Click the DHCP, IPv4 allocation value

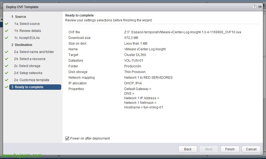[133, 83]
